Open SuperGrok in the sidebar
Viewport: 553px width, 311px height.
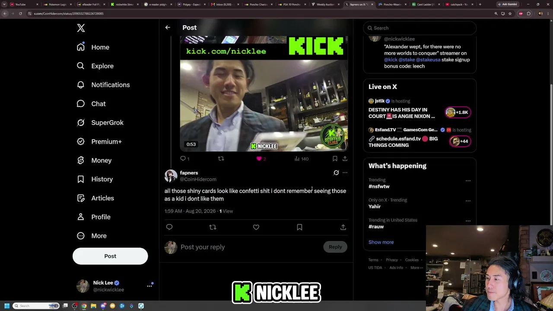(x=100, y=123)
